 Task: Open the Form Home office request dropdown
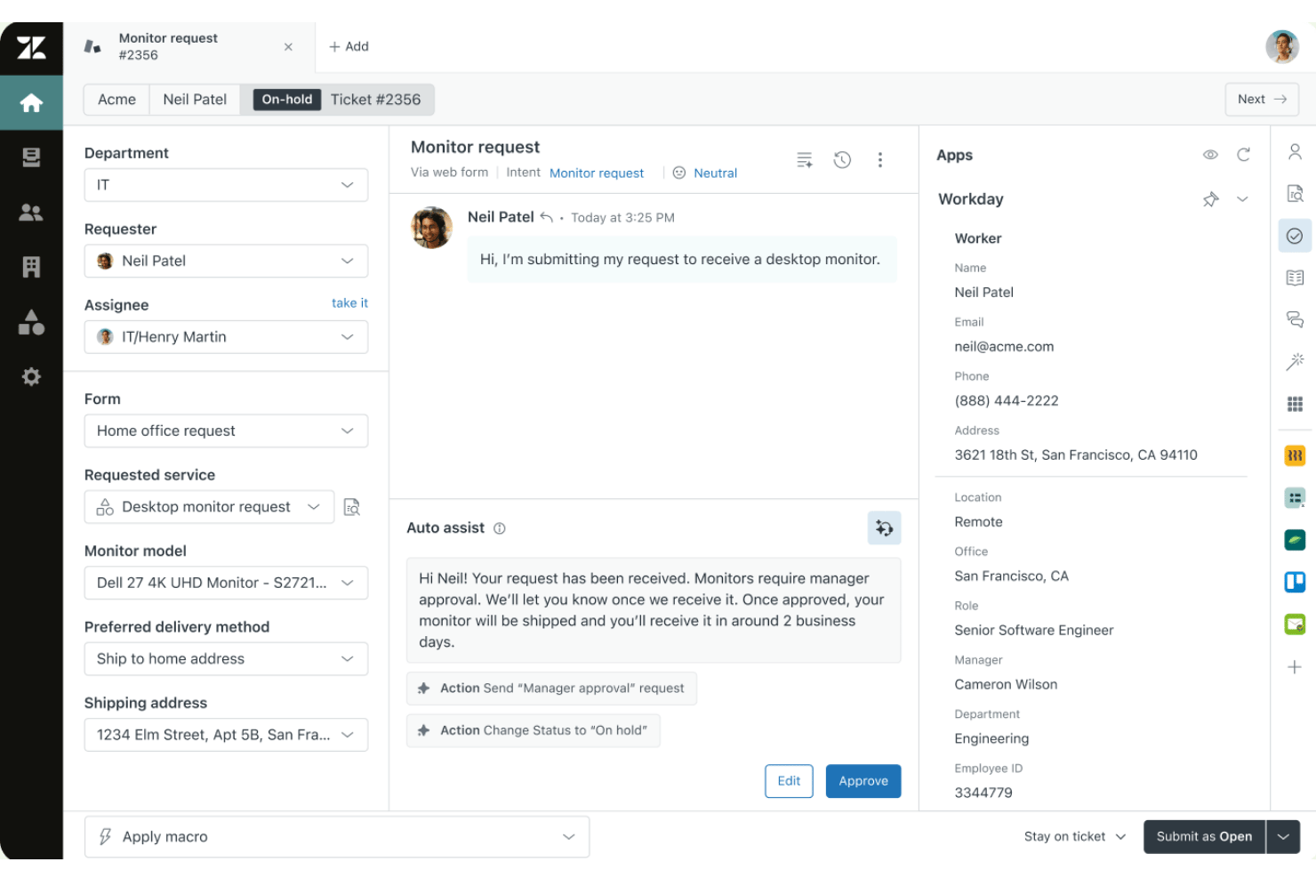click(226, 431)
